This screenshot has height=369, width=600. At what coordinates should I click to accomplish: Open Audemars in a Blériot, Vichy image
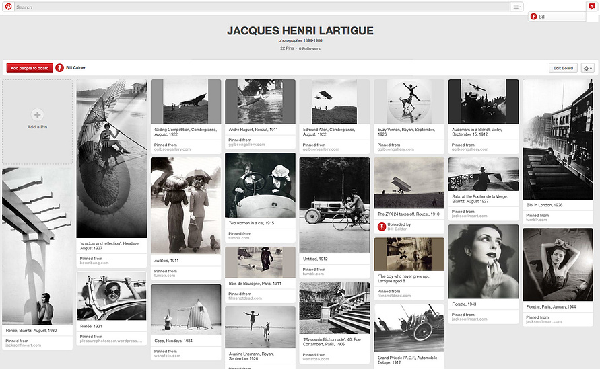pyautogui.click(x=484, y=101)
